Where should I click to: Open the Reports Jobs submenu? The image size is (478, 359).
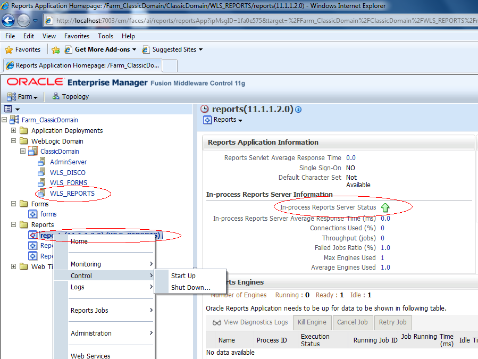click(104, 311)
